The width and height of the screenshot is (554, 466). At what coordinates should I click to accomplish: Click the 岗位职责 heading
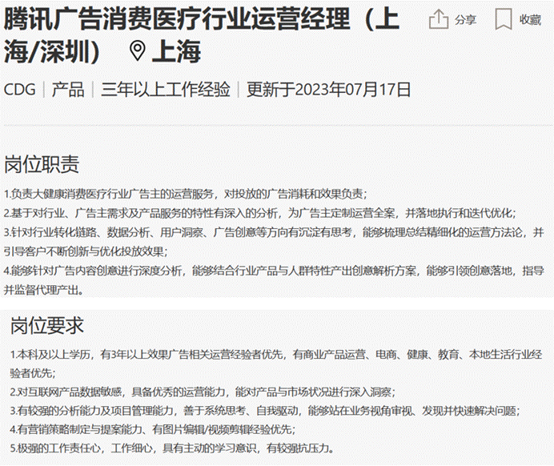(x=42, y=164)
